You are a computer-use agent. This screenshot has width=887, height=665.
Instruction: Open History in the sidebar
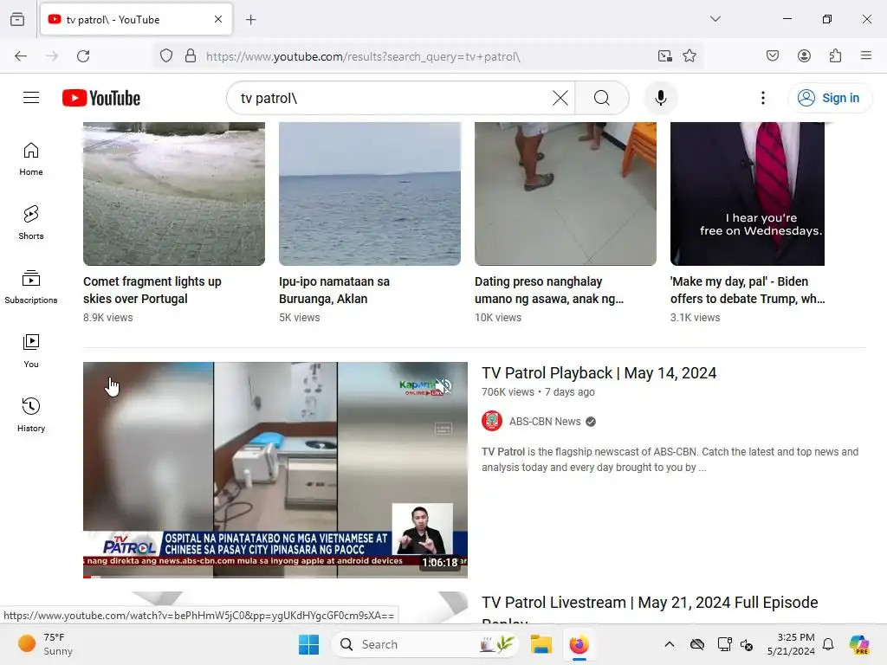click(x=31, y=415)
